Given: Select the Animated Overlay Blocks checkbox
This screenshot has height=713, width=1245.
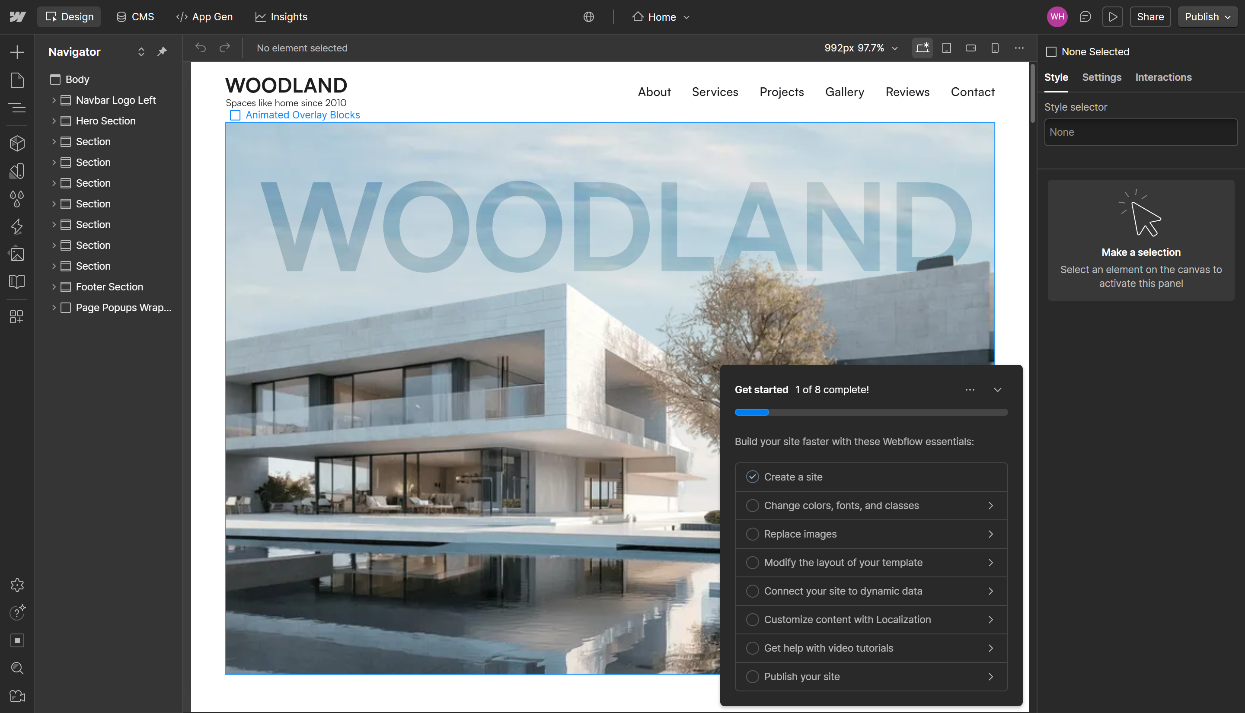Looking at the screenshot, I should click(236, 115).
